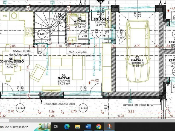Click the beach illustration in the search box
The image size is (175, 131).
pyautogui.click(x=43, y=126)
